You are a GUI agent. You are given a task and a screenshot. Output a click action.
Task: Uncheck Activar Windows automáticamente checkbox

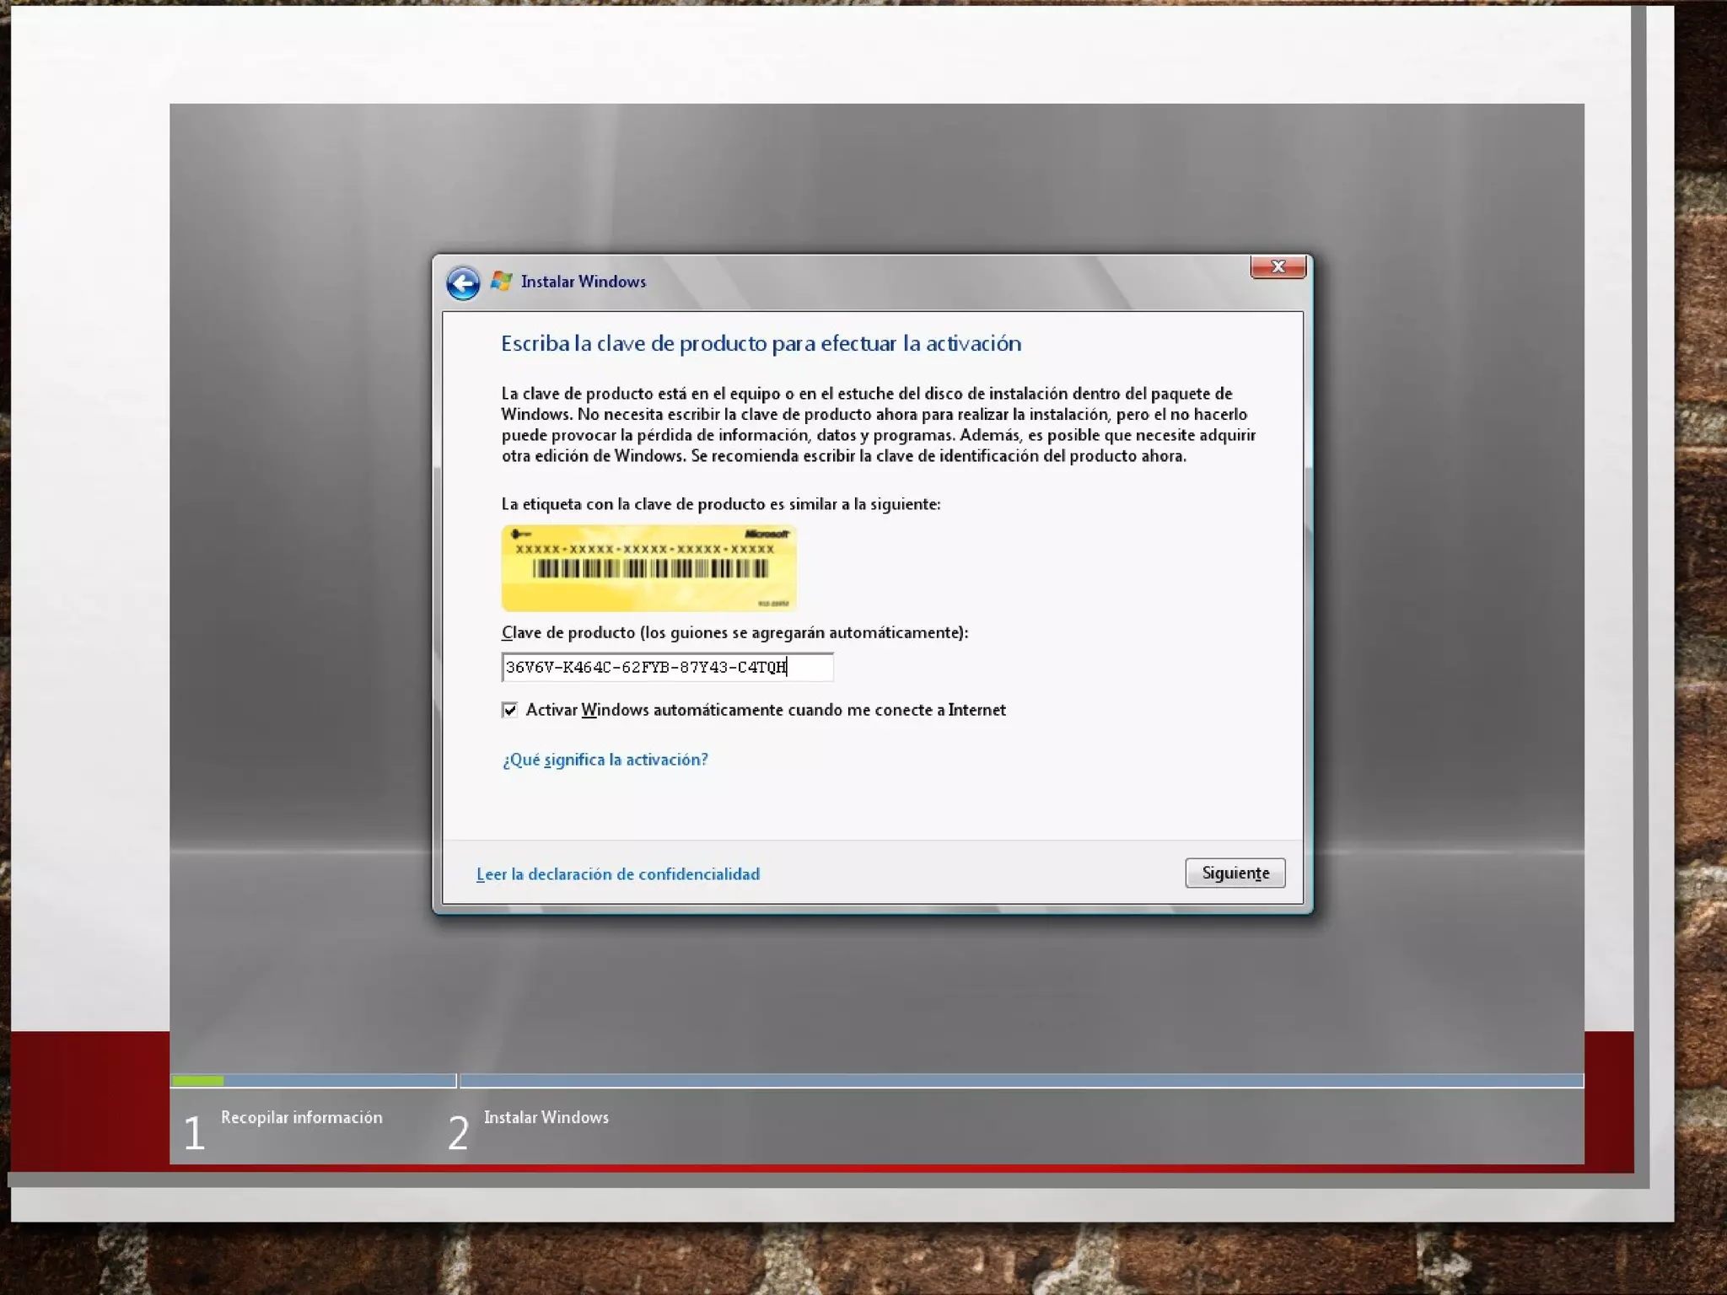tap(510, 710)
